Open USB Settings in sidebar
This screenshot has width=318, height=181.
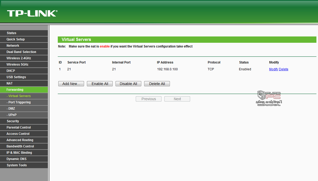16,77
